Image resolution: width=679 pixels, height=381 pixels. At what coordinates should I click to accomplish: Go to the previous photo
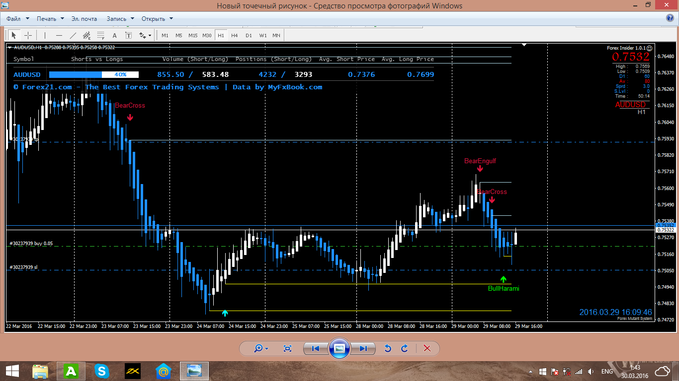click(x=315, y=348)
